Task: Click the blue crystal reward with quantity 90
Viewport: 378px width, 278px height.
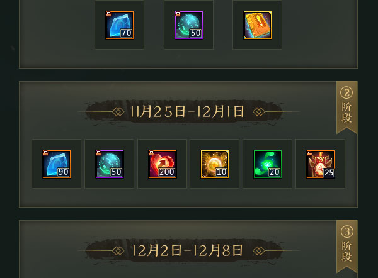Action: pos(57,164)
